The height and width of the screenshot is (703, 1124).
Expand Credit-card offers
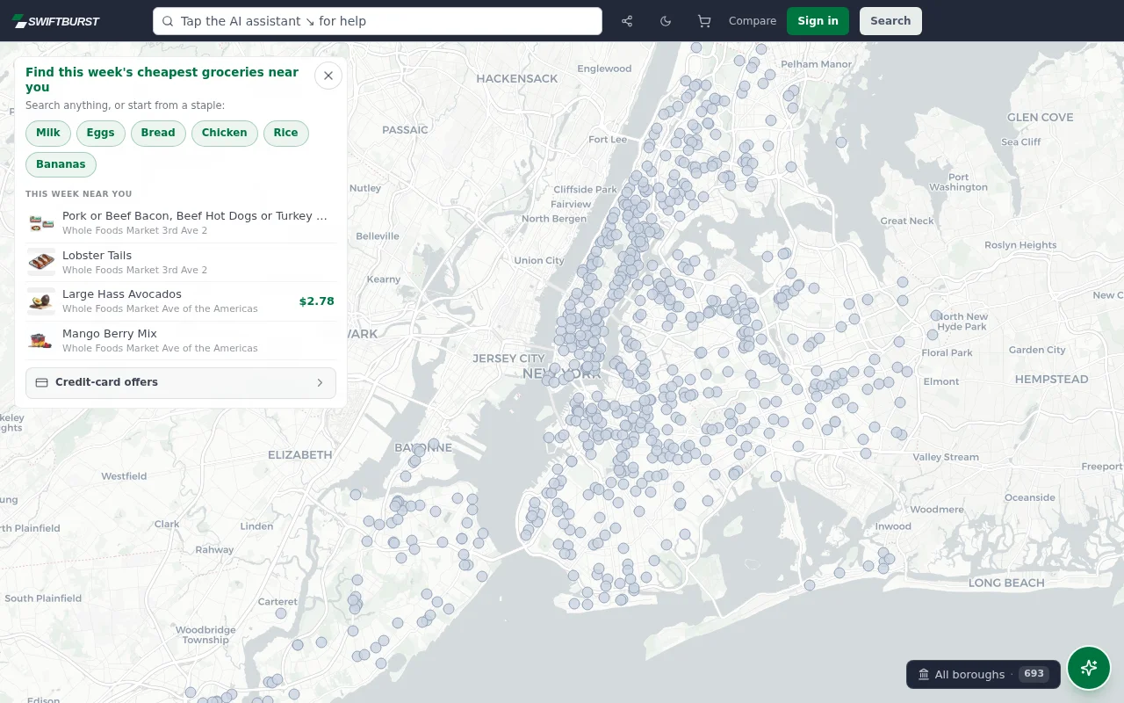coord(181,383)
